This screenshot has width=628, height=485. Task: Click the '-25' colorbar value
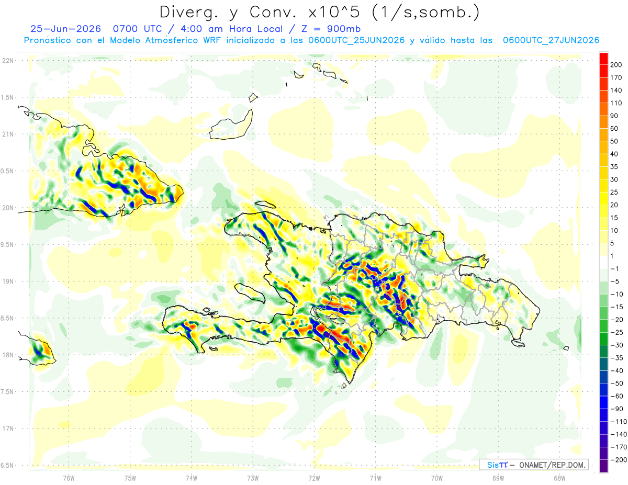[x=618, y=332]
